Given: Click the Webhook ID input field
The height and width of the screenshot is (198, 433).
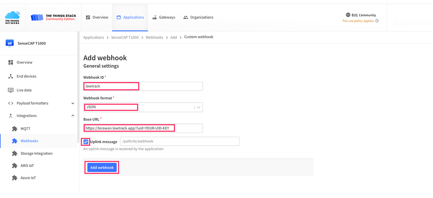Looking at the screenshot, I should [143, 86].
